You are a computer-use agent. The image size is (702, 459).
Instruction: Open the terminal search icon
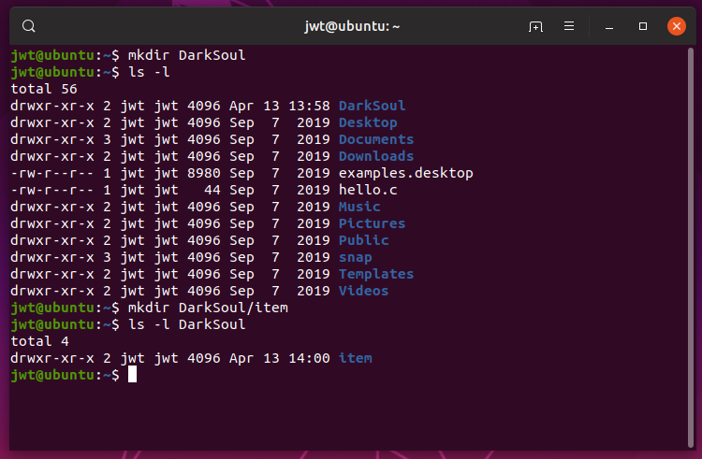click(x=29, y=26)
